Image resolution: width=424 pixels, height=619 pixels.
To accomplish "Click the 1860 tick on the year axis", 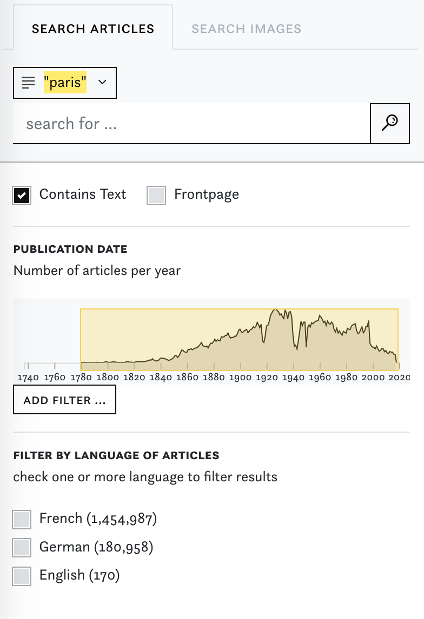I will pos(187,377).
